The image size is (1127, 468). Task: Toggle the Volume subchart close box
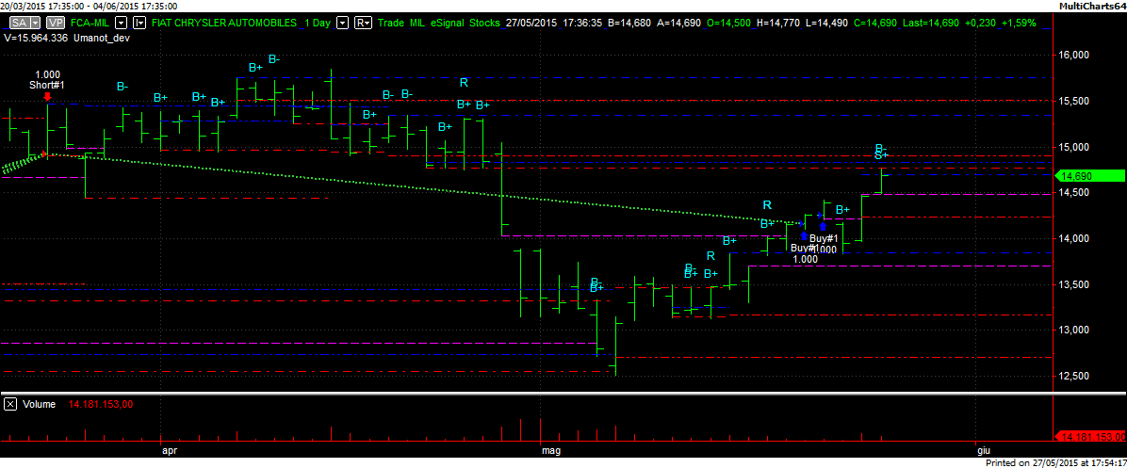(10, 404)
